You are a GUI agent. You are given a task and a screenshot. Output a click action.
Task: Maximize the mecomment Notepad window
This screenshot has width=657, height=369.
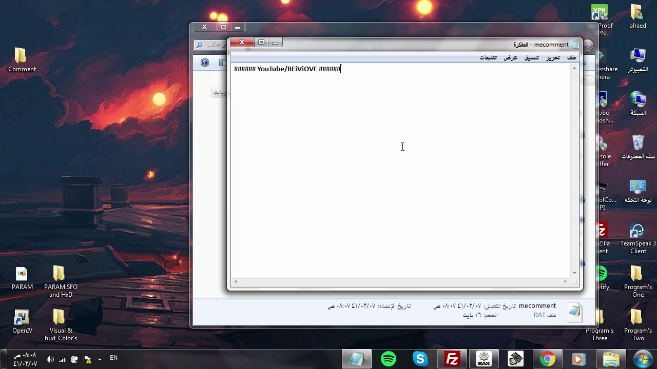coord(261,42)
